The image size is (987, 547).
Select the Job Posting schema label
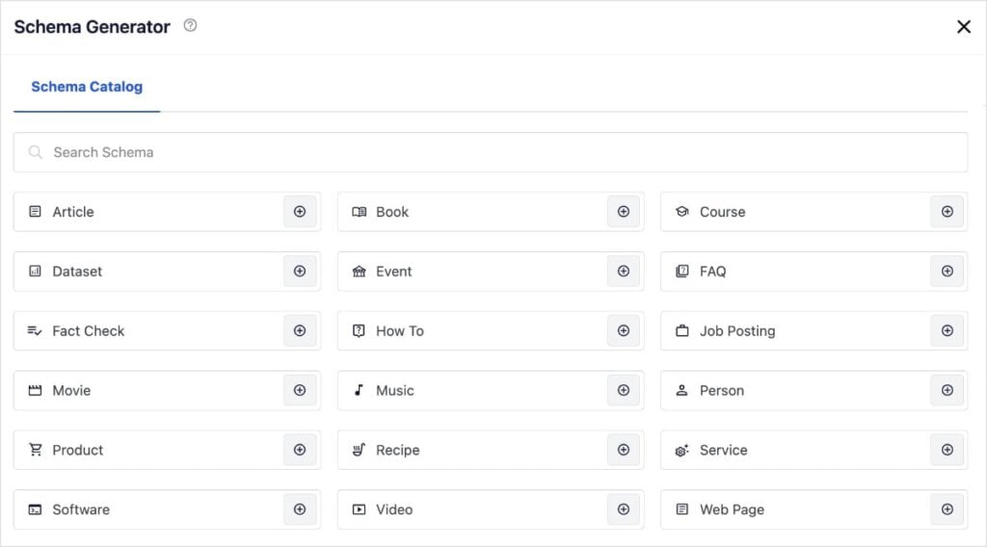point(737,331)
